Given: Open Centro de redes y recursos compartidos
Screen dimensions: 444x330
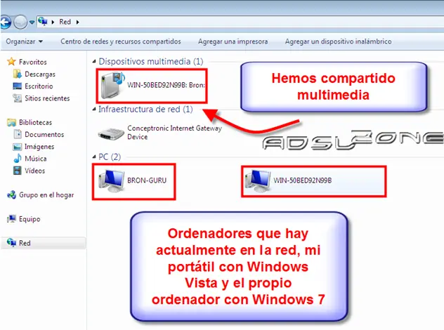Looking at the screenshot, I should [x=121, y=41].
